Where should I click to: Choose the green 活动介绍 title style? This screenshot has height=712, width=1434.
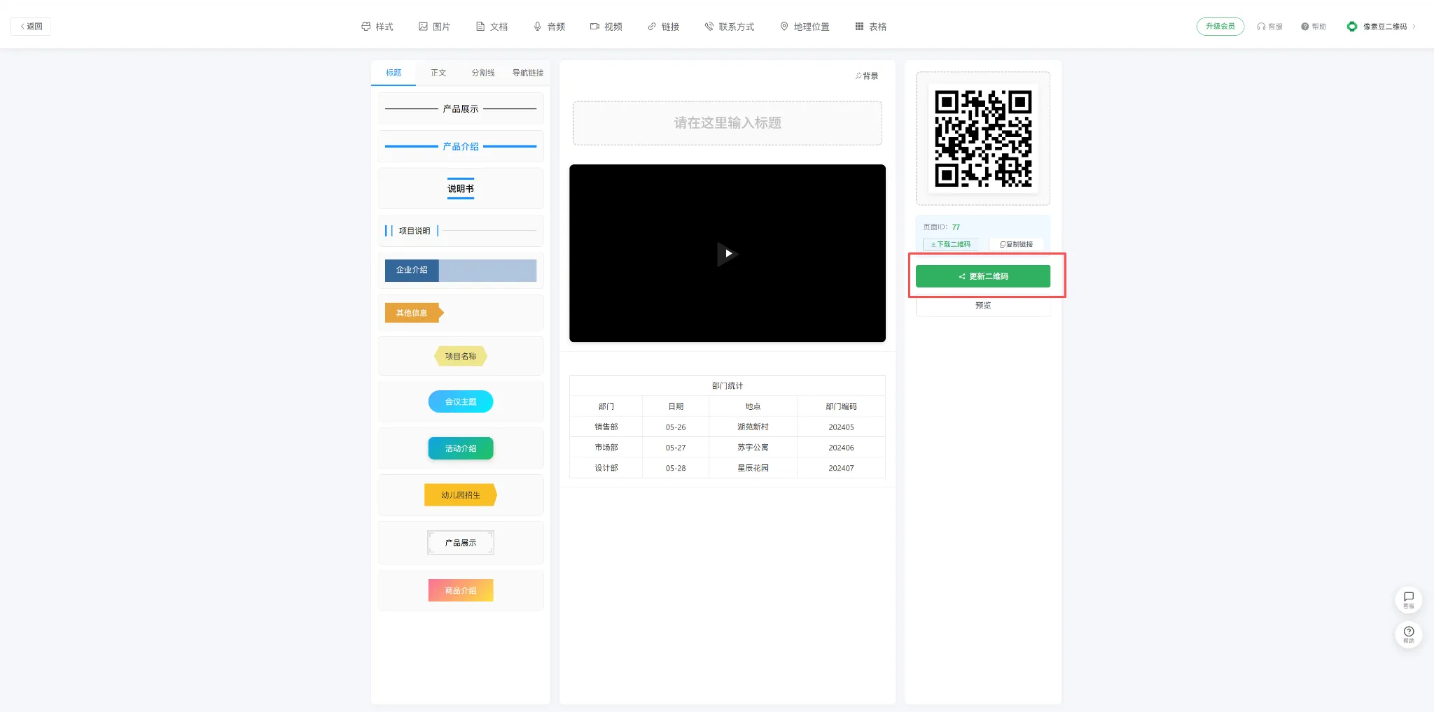[x=461, y=448]
